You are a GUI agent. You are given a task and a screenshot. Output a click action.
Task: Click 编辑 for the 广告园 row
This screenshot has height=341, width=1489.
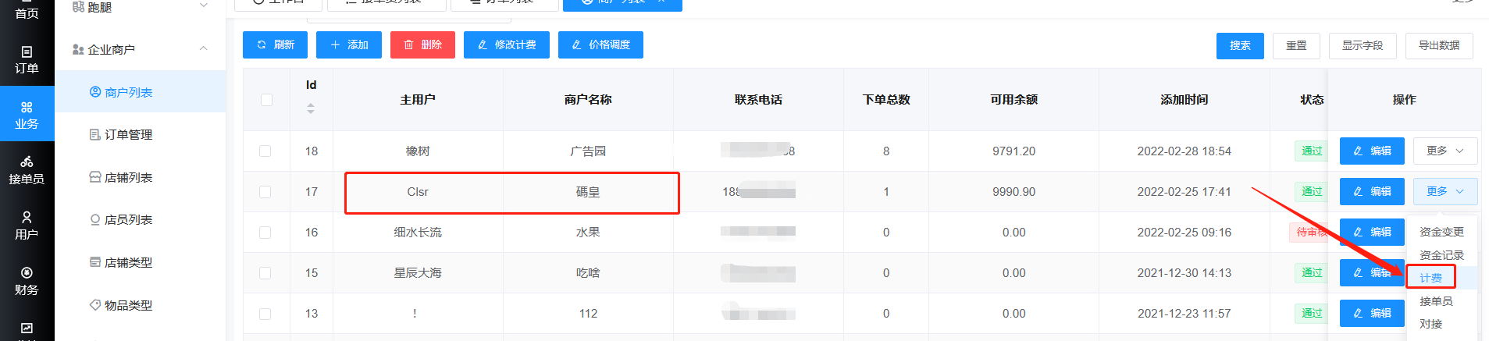point(1372,151)
